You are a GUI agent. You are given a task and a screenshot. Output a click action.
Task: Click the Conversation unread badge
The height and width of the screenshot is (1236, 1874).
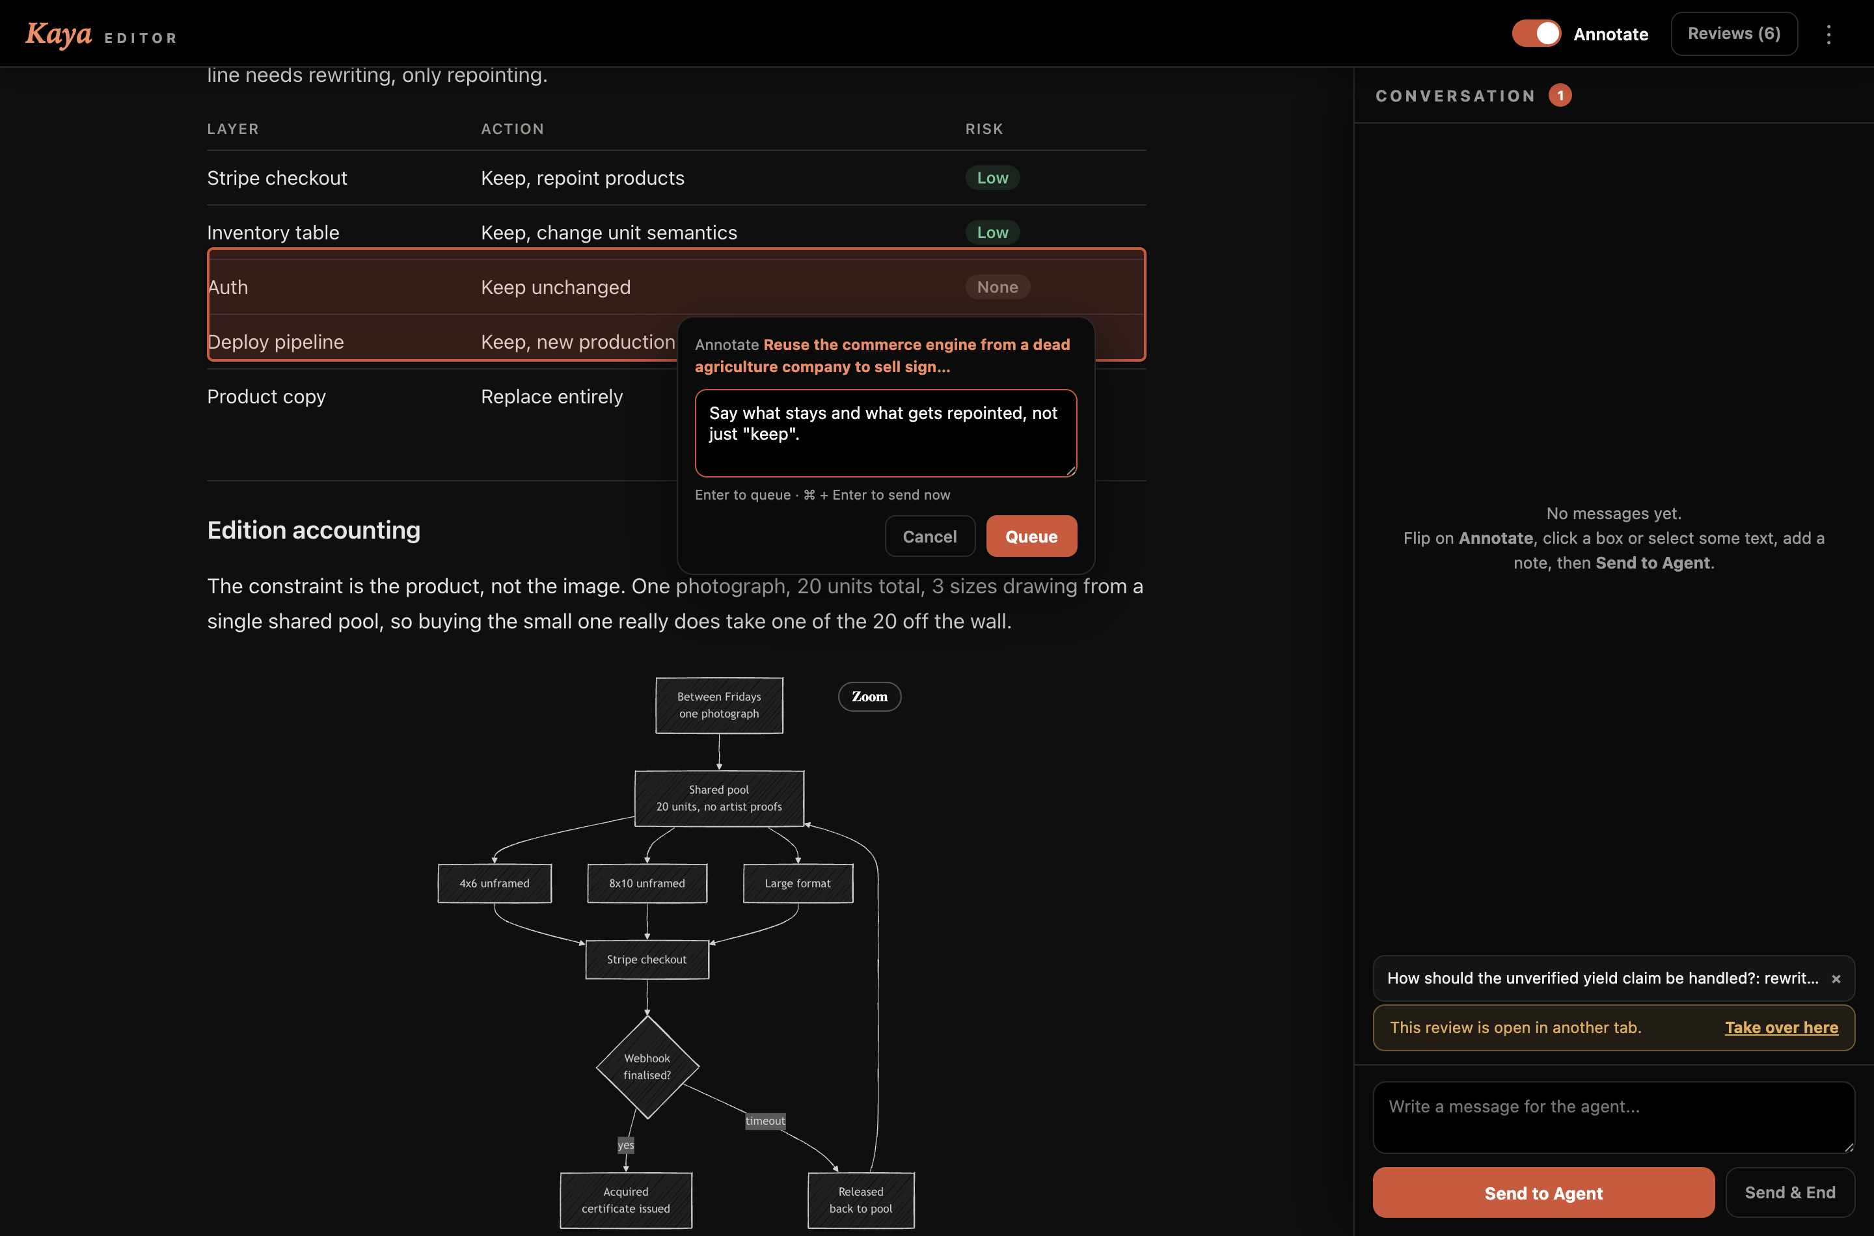click(1560, 96)
